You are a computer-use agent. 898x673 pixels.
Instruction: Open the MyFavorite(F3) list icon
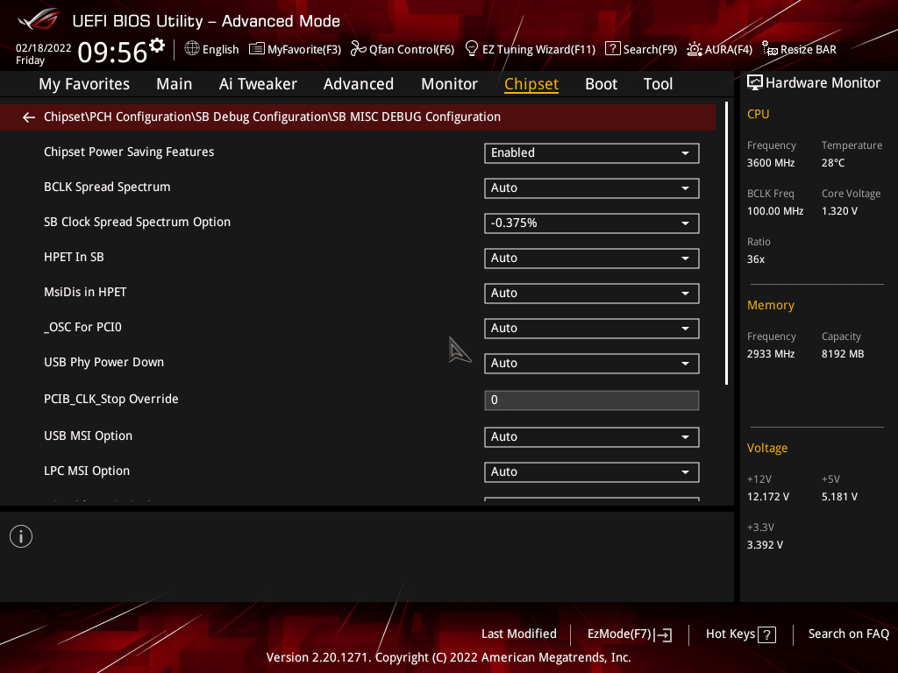[x=257, y=49]
